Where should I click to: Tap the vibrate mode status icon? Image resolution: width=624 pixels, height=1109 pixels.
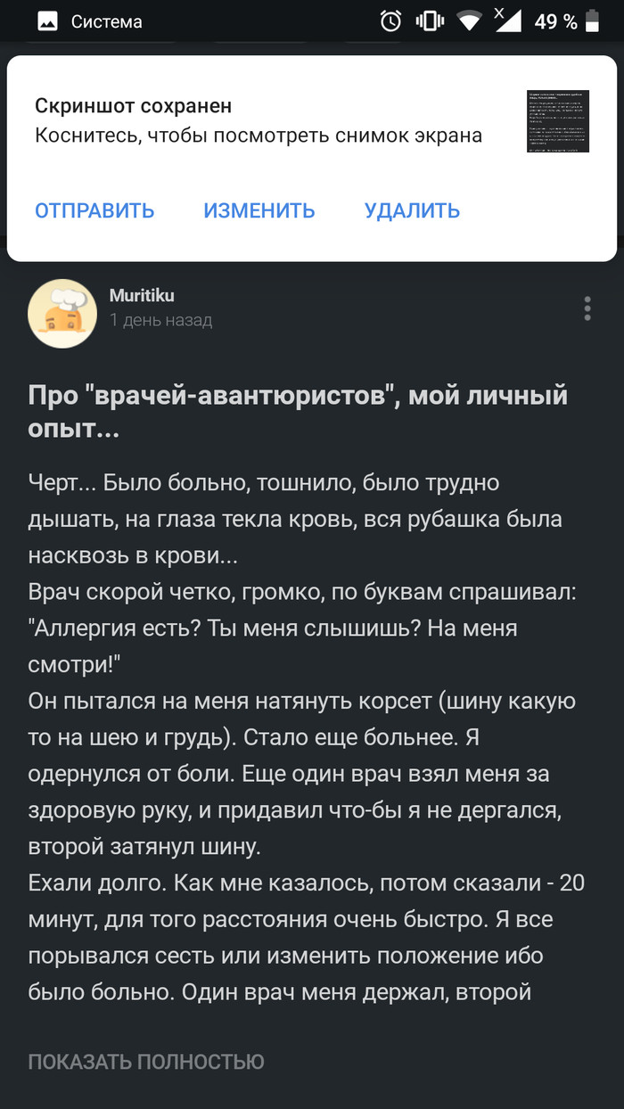[x=429, y=21]
